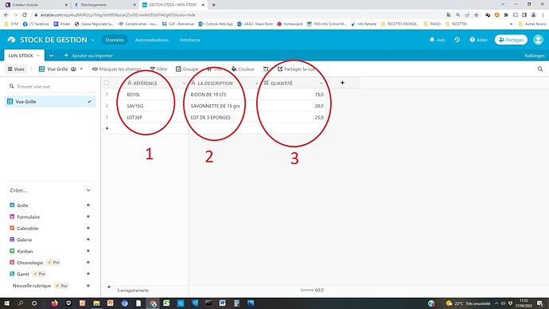
Task: Expand the tables list chevron
Action: click(x=51, y=56)
